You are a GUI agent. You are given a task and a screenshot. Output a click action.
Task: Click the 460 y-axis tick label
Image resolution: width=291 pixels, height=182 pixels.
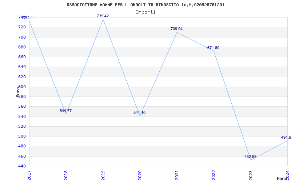click(x=22, y=156)
